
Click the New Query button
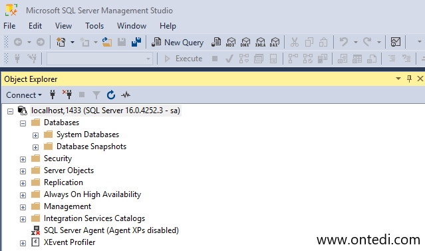[x=178, y=43]
